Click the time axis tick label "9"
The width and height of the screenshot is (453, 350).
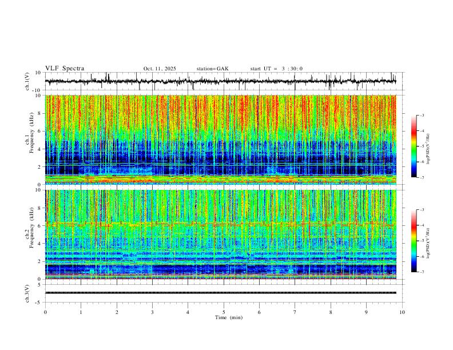tap(366, 312)
